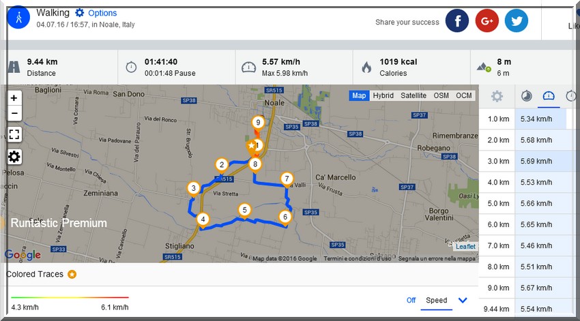Image resolution: width=580 pixels, height=321 pixels.
Task: Share activity on Facebook
Action: click(457, 21)
